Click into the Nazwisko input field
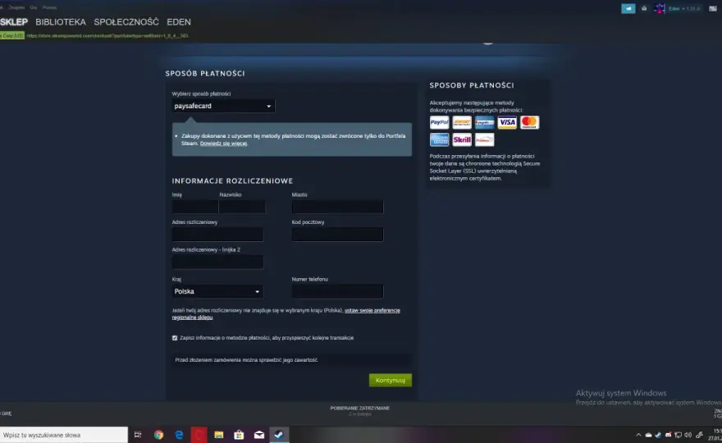 point(242,207)
